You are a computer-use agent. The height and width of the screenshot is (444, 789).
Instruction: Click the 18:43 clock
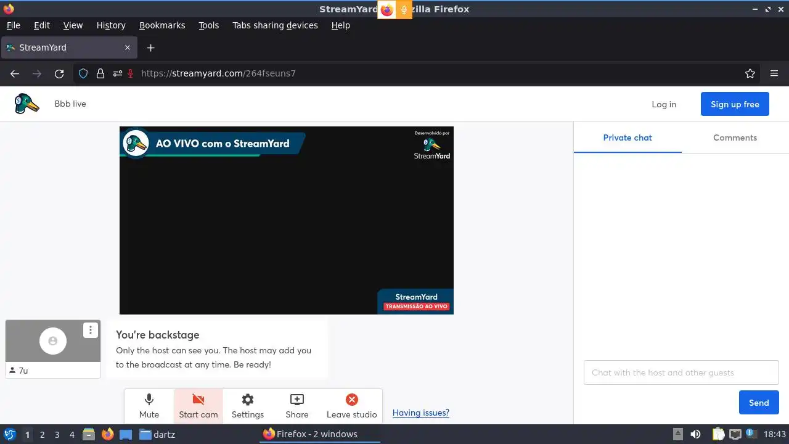[x=775, y=434]
